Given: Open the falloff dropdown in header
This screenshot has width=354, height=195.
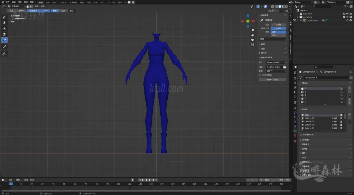Looking at the screenshot, I should tap(73, 11).
